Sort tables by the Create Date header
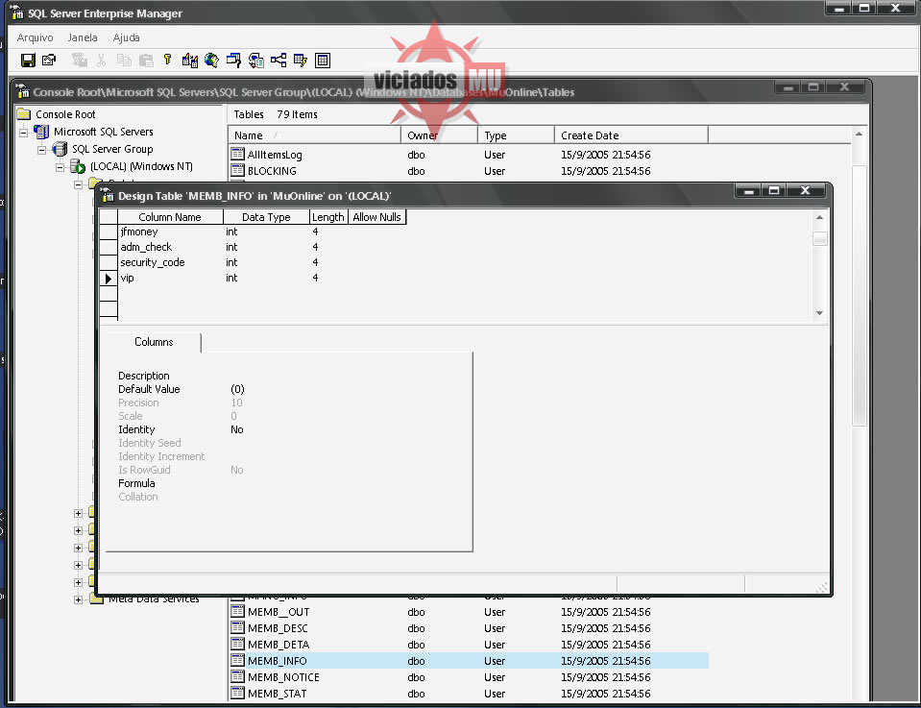The height and width of the screenshot is (708, 921). pyautogui.click(x=631, y=135)
